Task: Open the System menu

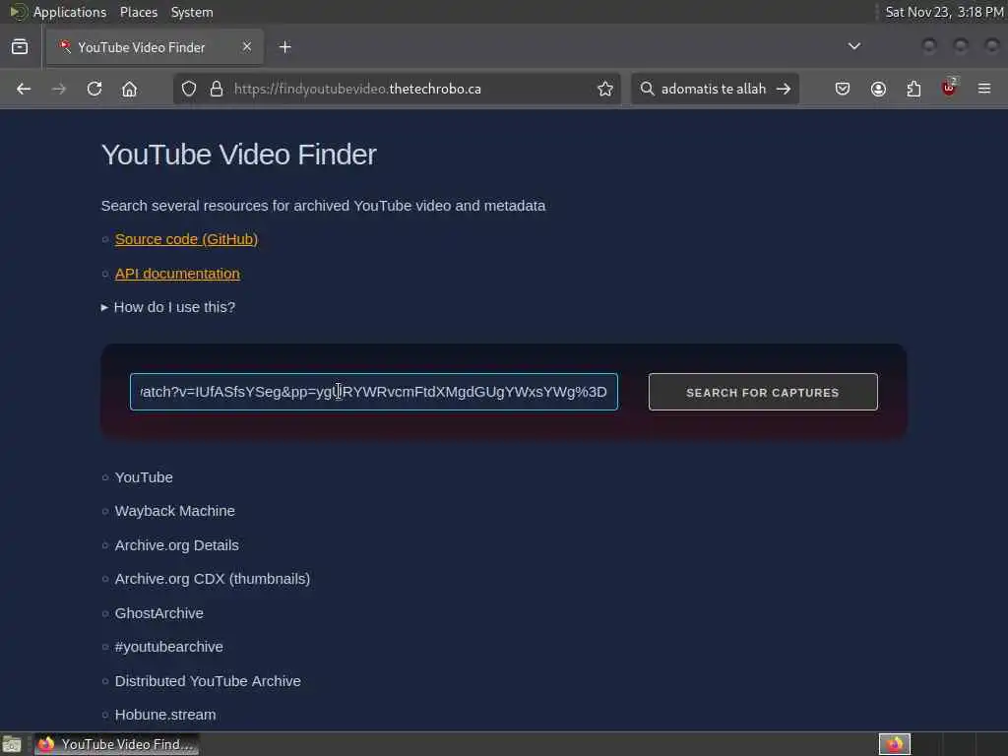Action: [192, 12]
